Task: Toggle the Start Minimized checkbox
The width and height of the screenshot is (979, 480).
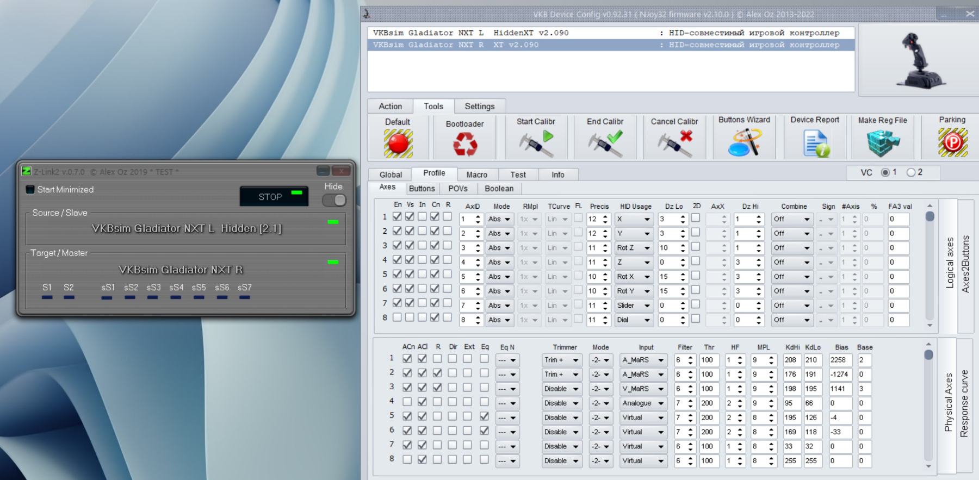Action: pos(30,190)
